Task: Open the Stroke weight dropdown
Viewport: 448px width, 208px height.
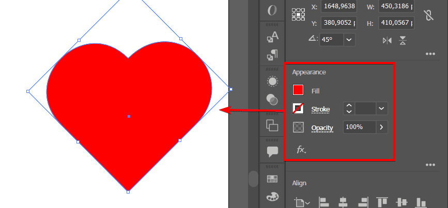Action: 381,108
